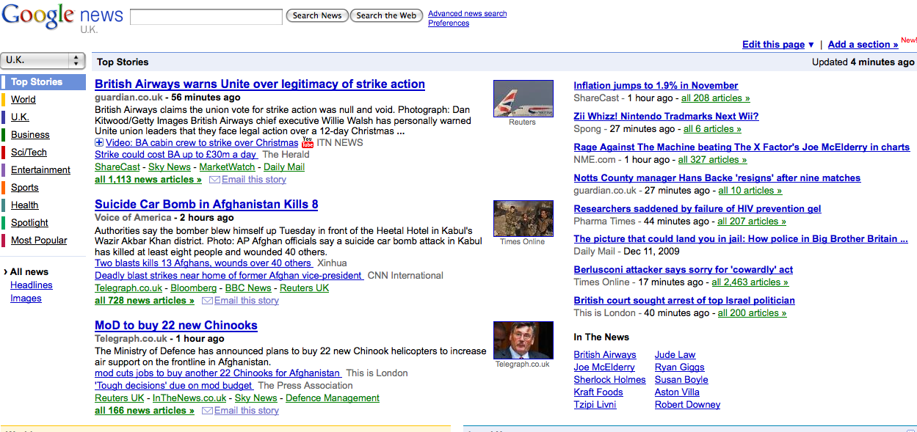
Task: Open the Defence Management source link
Action: 333,398
